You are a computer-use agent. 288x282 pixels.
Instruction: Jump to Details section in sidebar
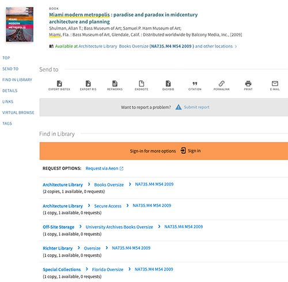pyautogui.click(x=10, y=91)
